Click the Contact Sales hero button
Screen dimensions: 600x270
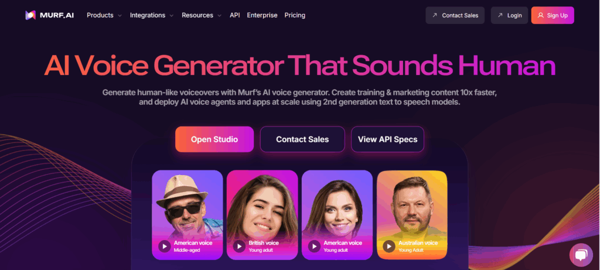coord(302,139)
